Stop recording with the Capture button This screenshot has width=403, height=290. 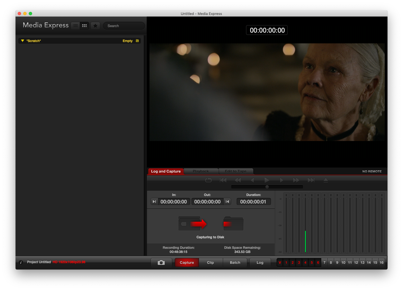[187, 263]
